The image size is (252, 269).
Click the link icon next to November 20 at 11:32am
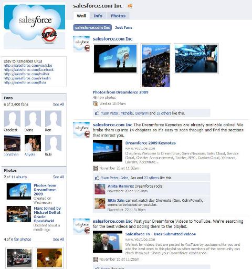pyautogui.click(x=96, y=168)
